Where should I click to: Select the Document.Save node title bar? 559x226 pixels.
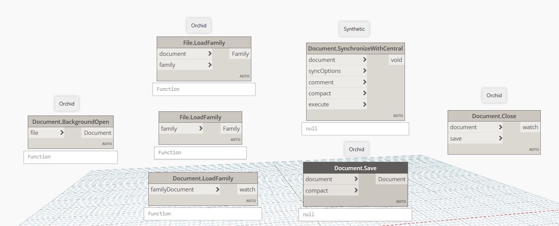[x=355, y=168]
